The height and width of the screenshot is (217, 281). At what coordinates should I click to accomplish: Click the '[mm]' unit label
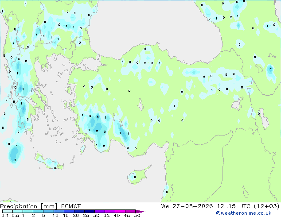(49, 206)
